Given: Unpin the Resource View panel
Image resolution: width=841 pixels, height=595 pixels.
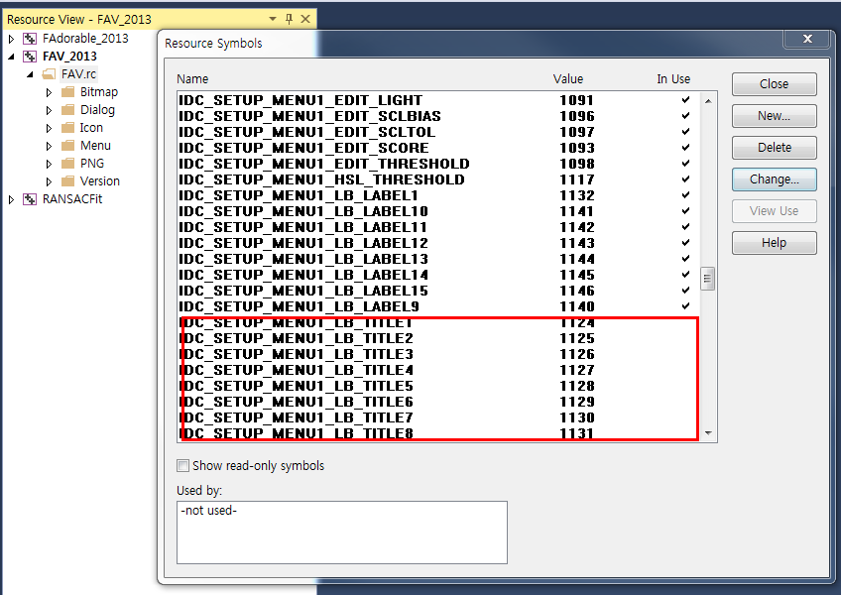Looking at the screenshot, I should [288, 18].
